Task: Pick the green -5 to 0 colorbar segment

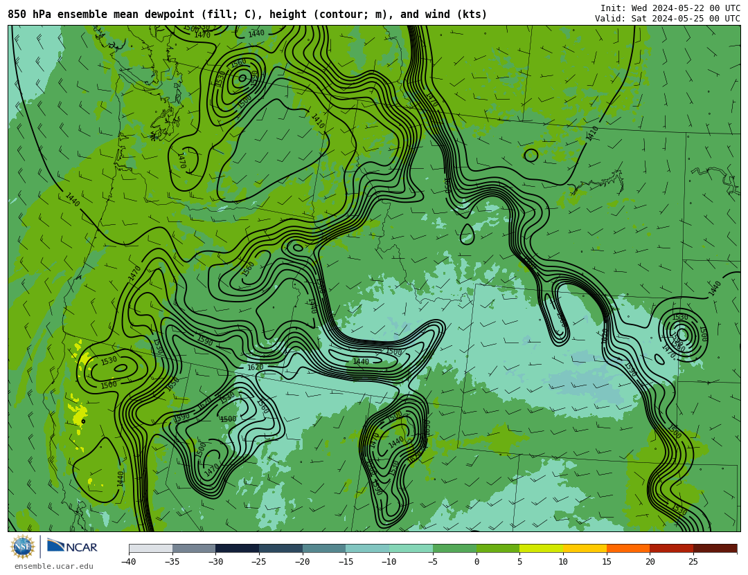Action: [x=454, y=548]
